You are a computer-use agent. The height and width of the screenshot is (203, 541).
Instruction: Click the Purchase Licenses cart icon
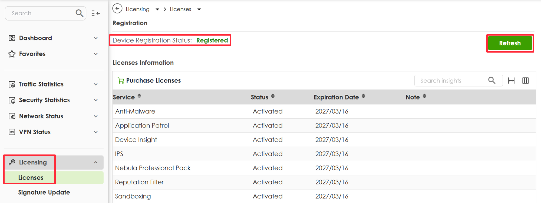(x=121, y=81)
